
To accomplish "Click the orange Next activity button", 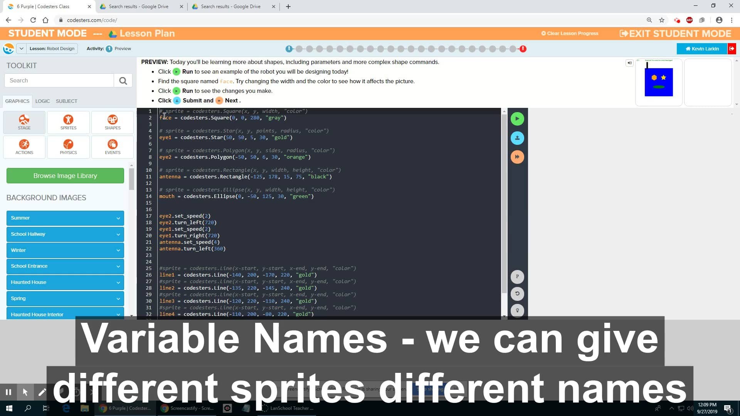I will pos(517,157).
